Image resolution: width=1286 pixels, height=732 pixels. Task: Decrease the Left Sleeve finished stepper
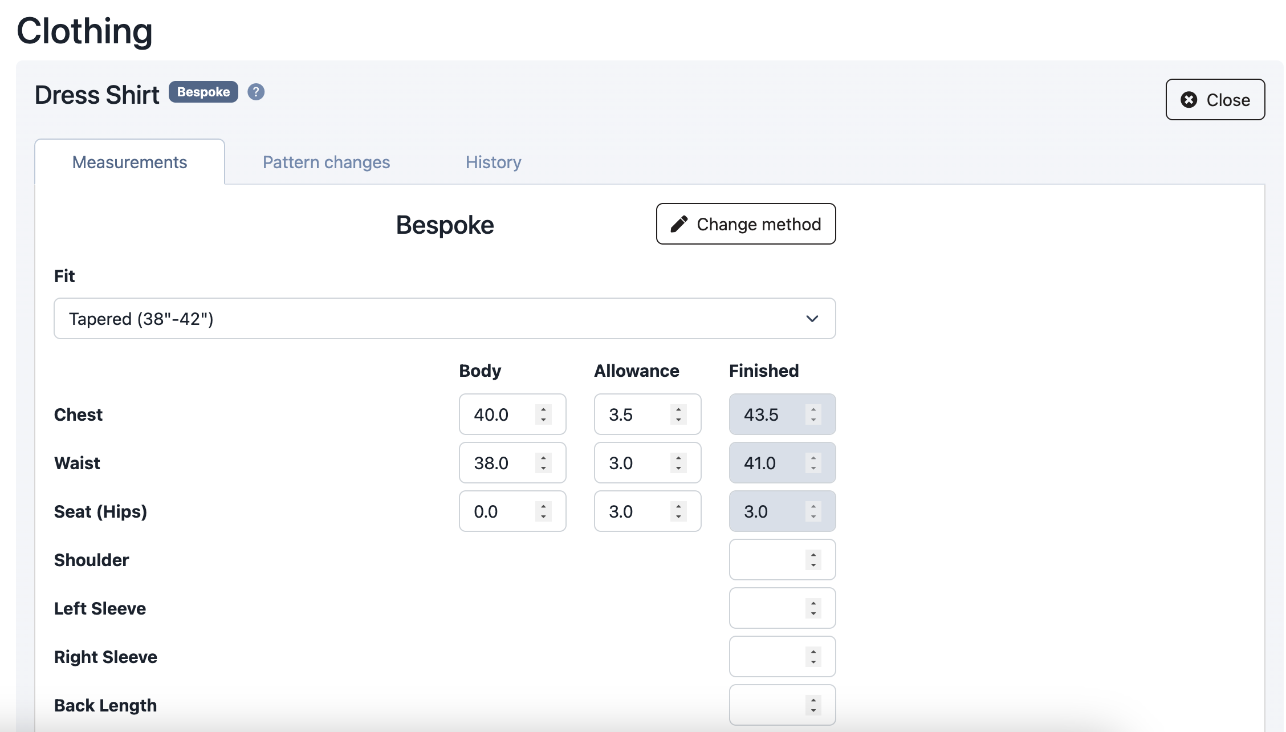(x=813, y=614)
